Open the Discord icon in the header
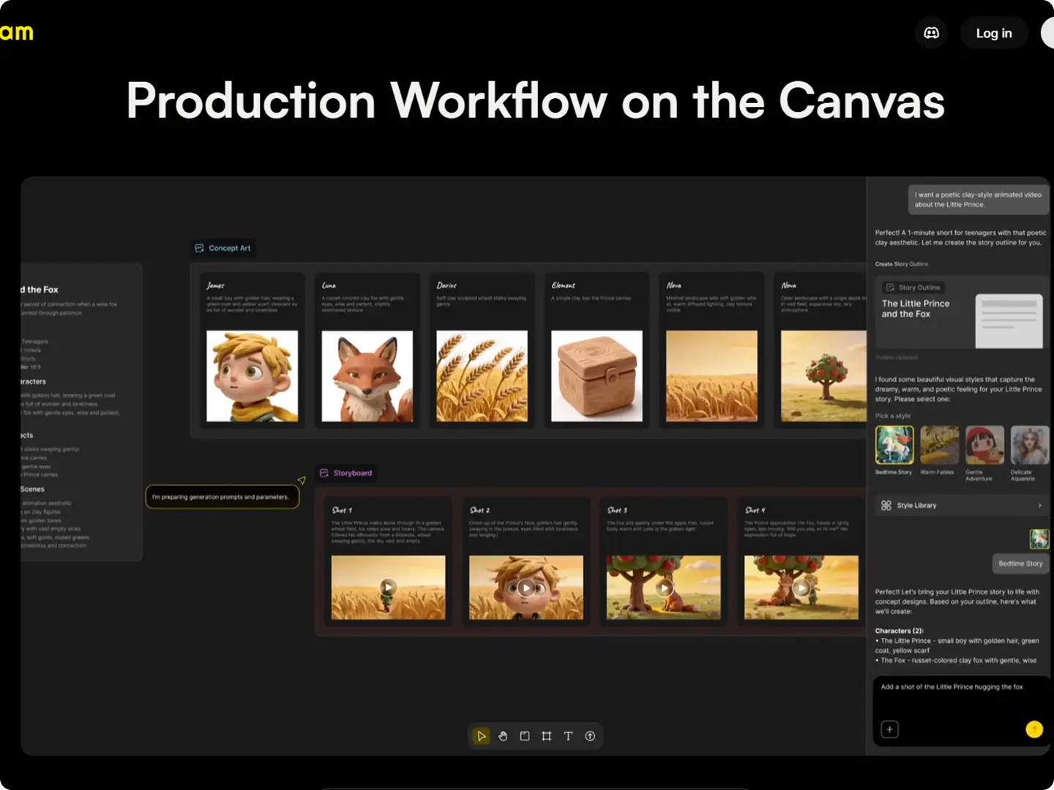Viewport: 1054px width, 790px height. pyautogui.click(x=931, y=32)
